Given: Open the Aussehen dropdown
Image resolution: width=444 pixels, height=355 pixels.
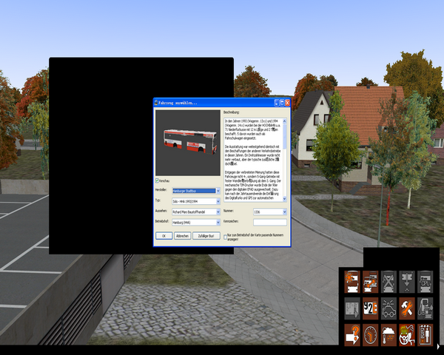Looking at the screenshot, I should (x=218, y=212).
